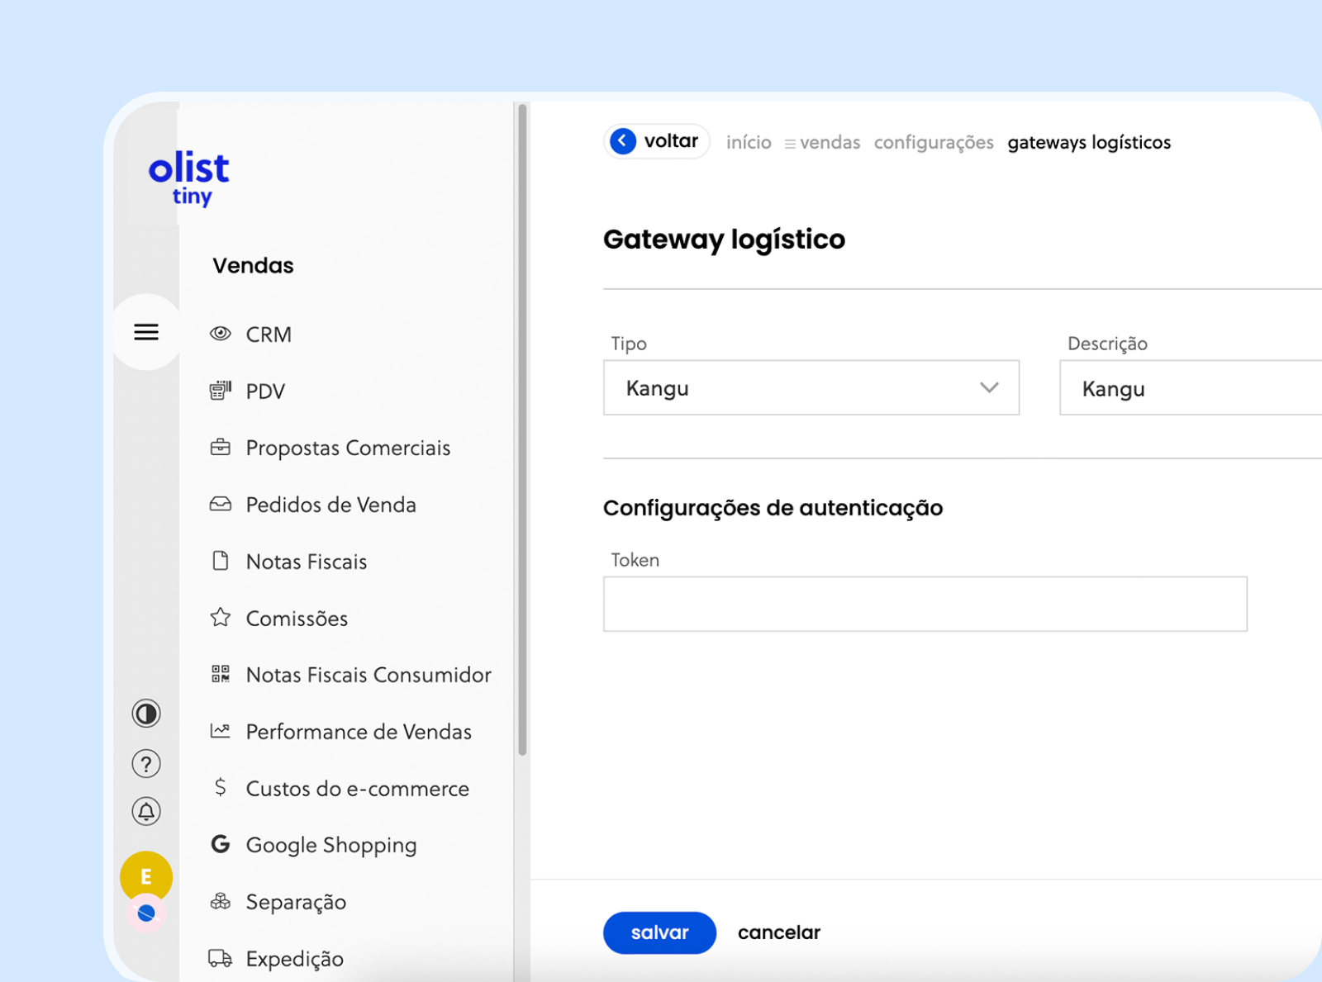Open Expedição section
This screenshot has height=982, width=1322.
(294, 959)
